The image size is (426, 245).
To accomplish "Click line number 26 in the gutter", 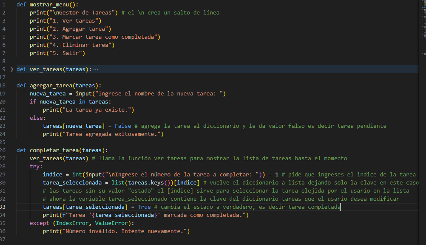I will click(x=3, y=150).
